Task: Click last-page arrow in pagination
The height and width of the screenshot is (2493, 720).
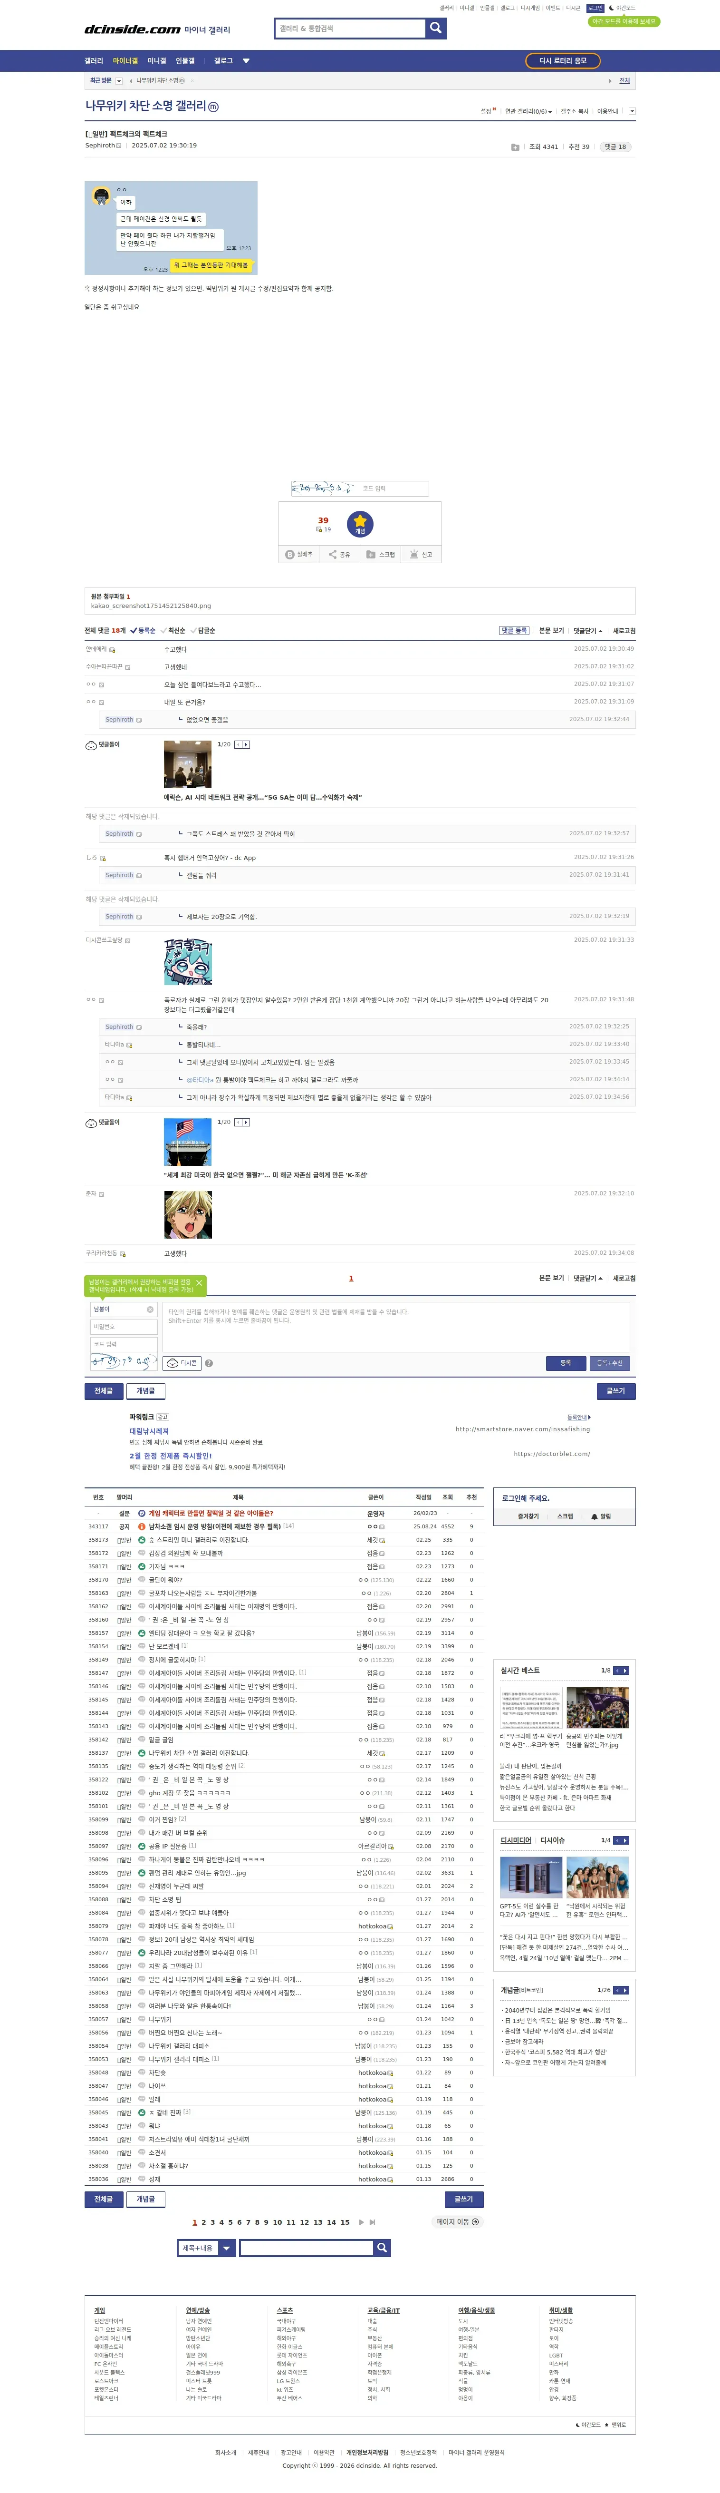Action: [372, 2222]
